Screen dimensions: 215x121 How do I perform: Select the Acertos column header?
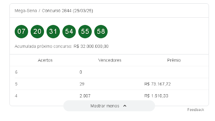click(x=45, y=60)
